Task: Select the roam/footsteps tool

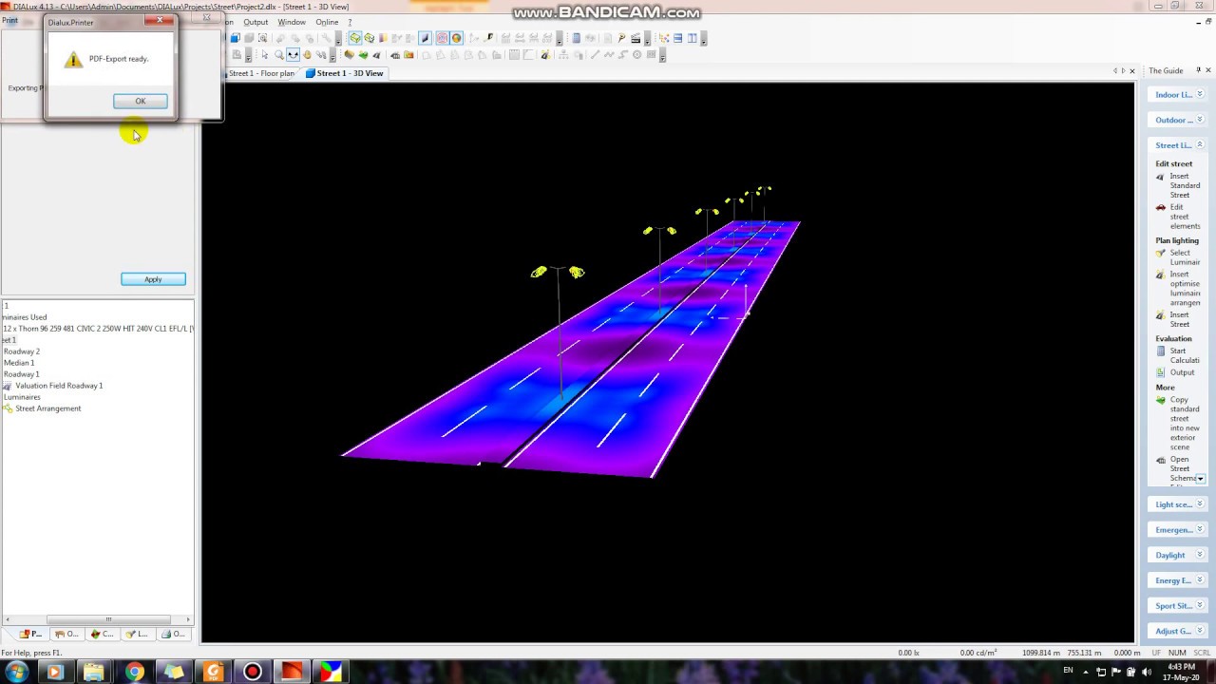Action: click(x=321, y=55)
